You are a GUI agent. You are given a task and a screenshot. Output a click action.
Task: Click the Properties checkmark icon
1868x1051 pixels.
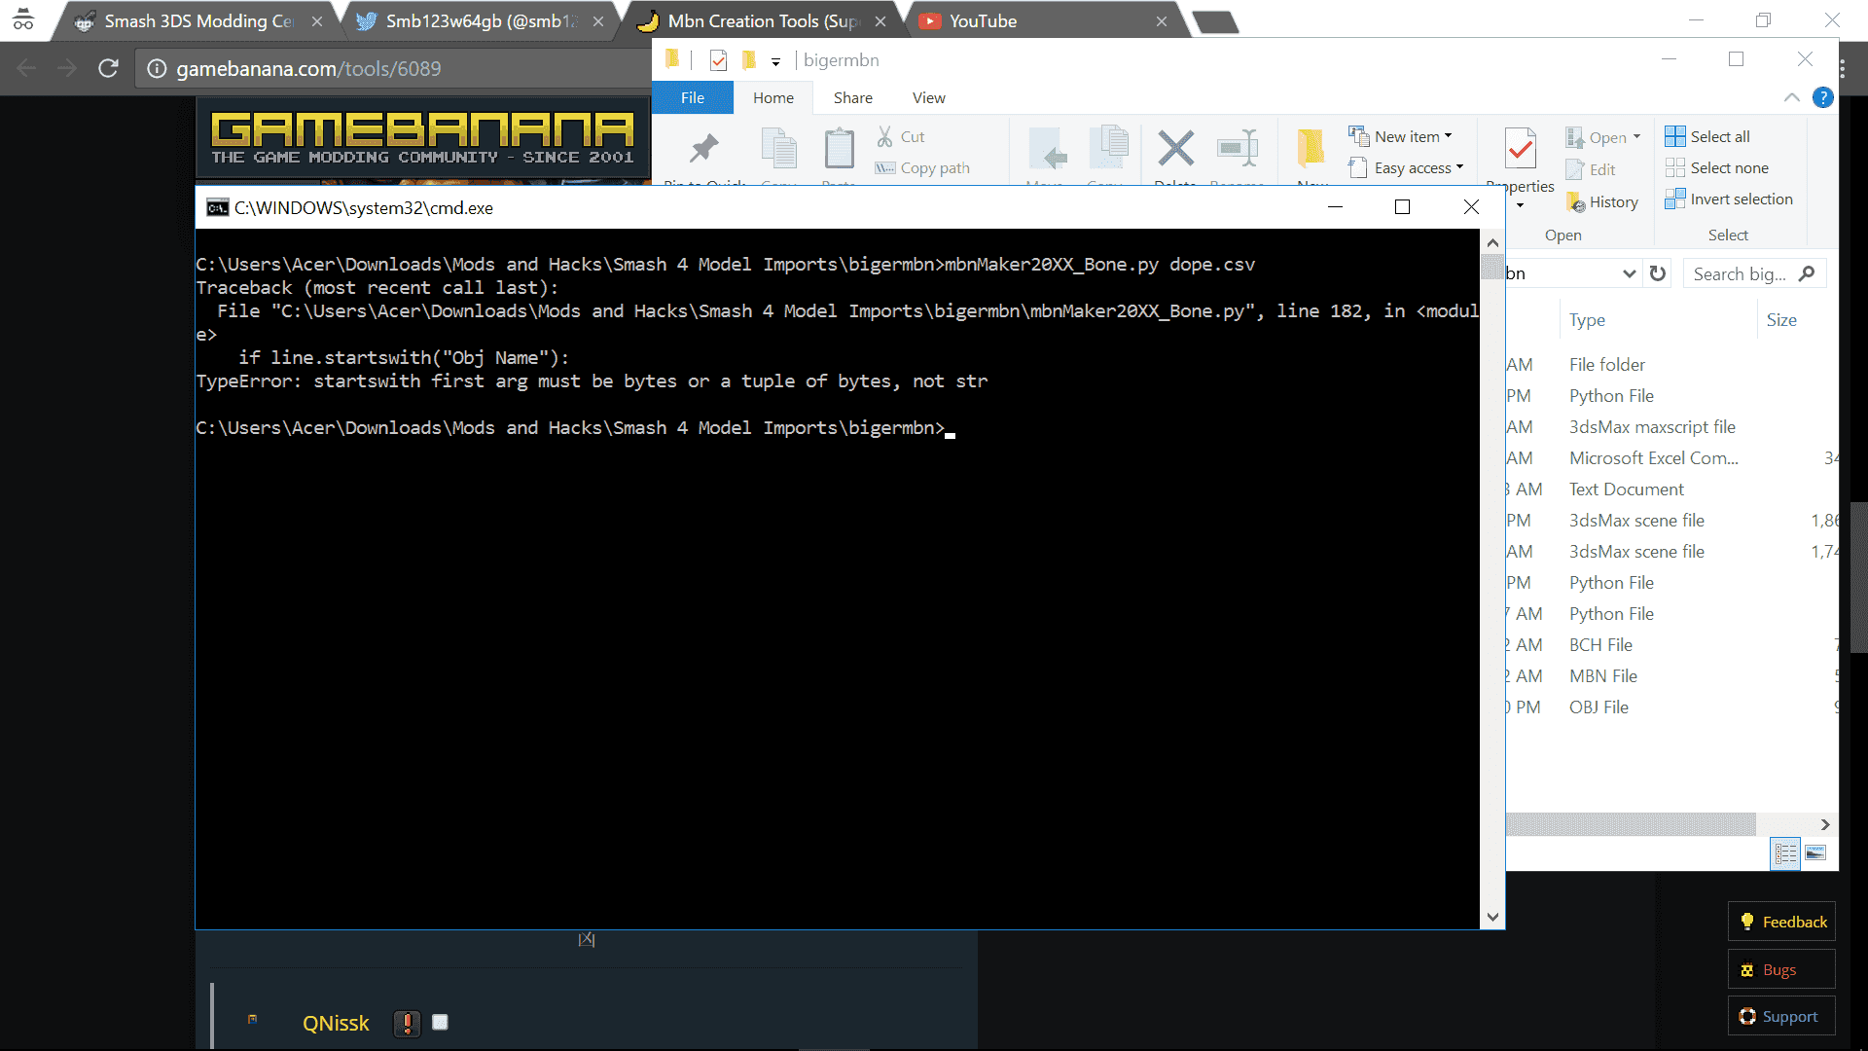pyautogui.click(x=1521, y=149)
